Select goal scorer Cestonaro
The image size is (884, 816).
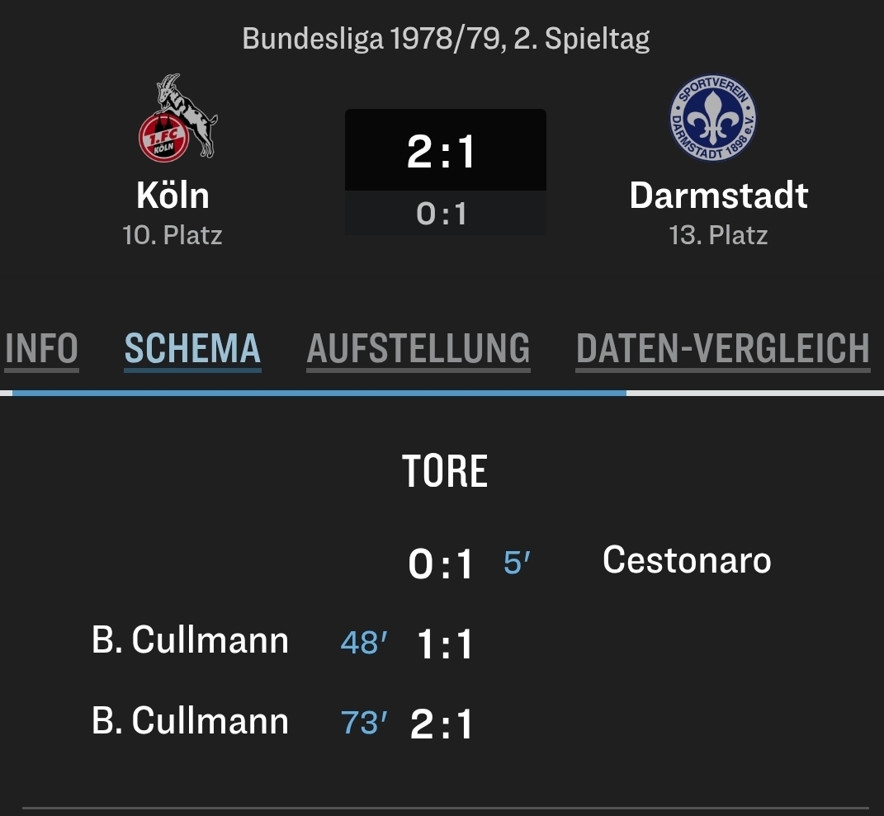687,560
